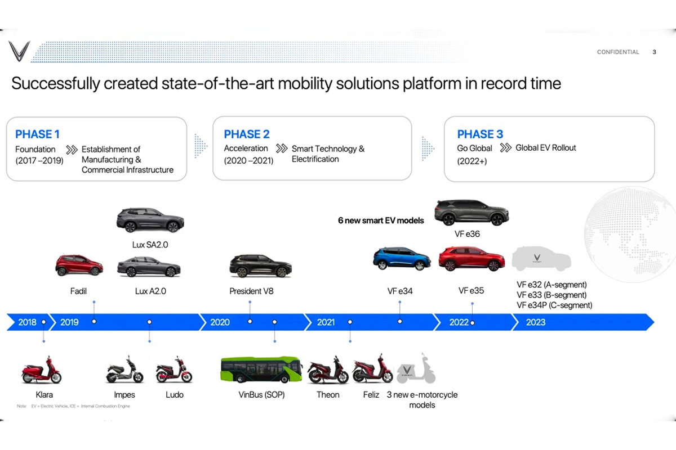Select the green VinBus image
Screen dimensions: 676x450
[x=261, y=369]
